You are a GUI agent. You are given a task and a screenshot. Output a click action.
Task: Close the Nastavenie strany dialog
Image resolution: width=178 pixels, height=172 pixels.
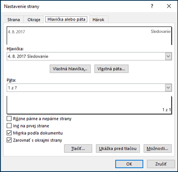pos(169,6)
